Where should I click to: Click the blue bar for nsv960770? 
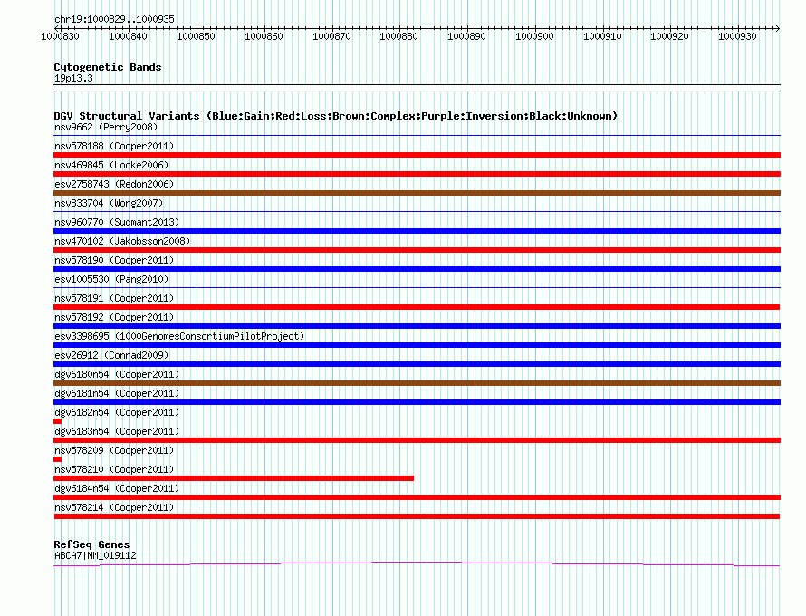pyautogui.click(x=417, y=231)
